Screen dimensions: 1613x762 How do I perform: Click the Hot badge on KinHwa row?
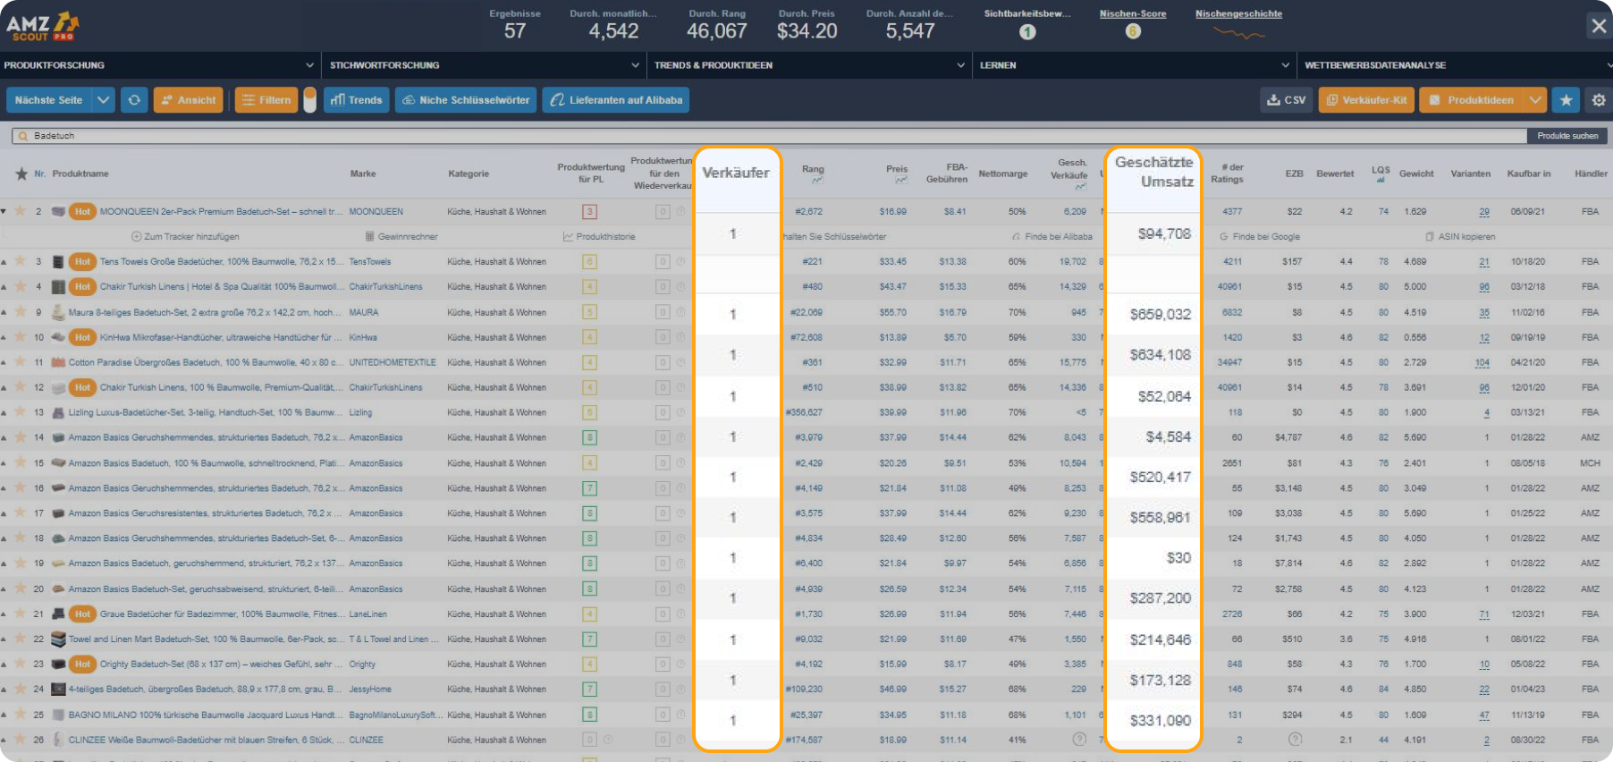[82, 337]
